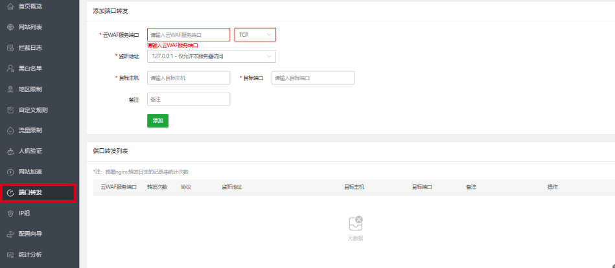Click 目标端口 table column header
615x268 pixels.
click(x=422, y=187)
